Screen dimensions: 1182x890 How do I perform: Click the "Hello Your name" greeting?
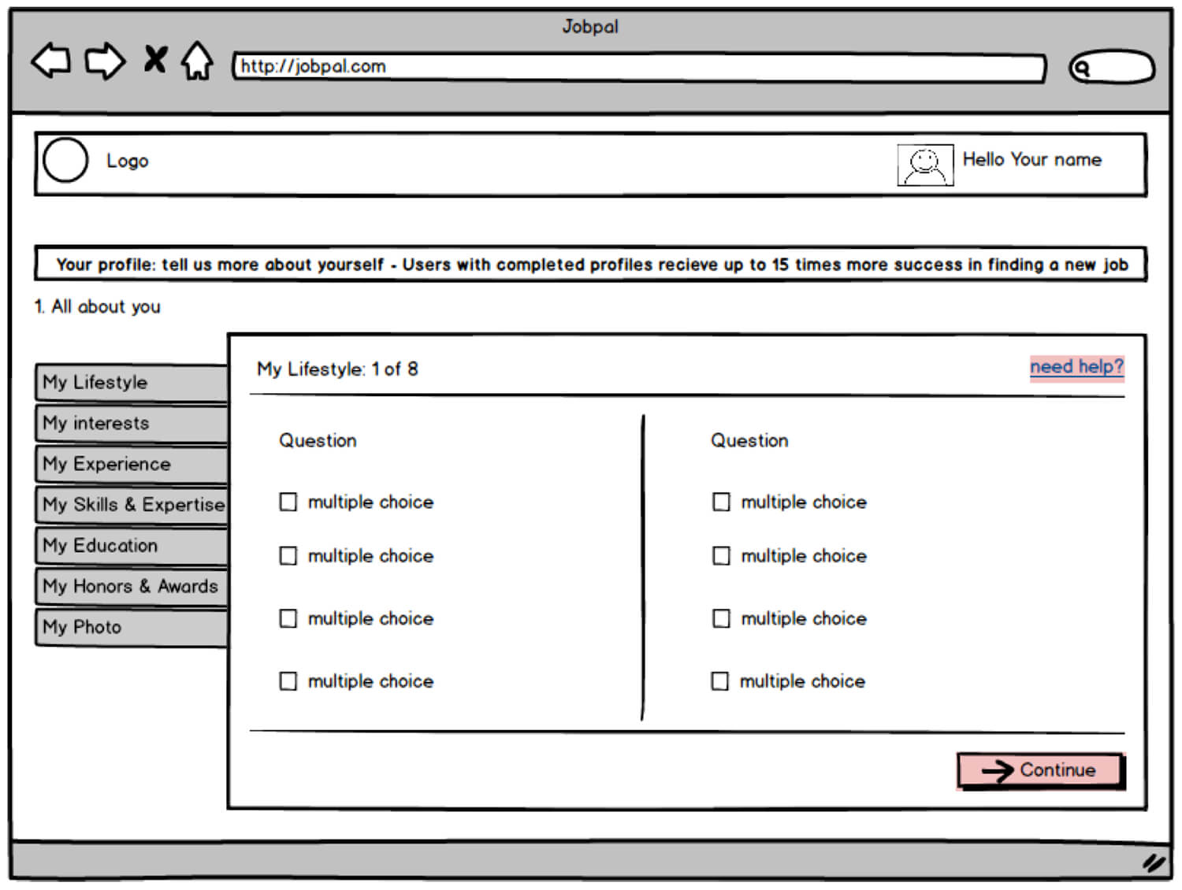[1031, 159]
